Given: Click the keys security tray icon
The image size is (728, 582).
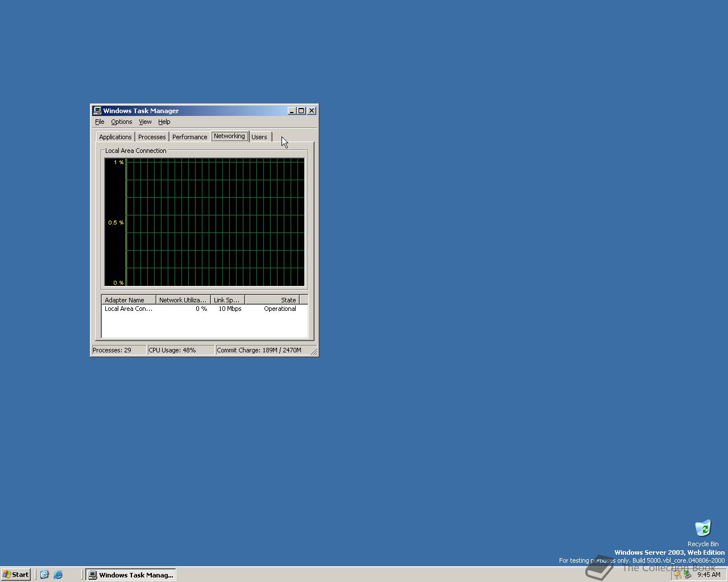Looking at the screenshot, I should pyautogui.click(x=677, y=575).
